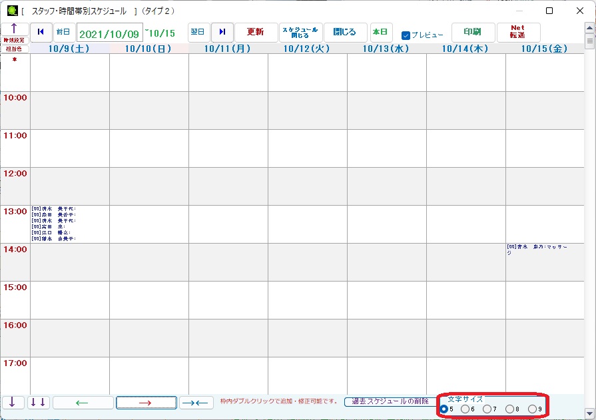Click the 13:00 time row label
Image resolution: width=596 pixels, height=420 pixels.
(x=15, y=212)
